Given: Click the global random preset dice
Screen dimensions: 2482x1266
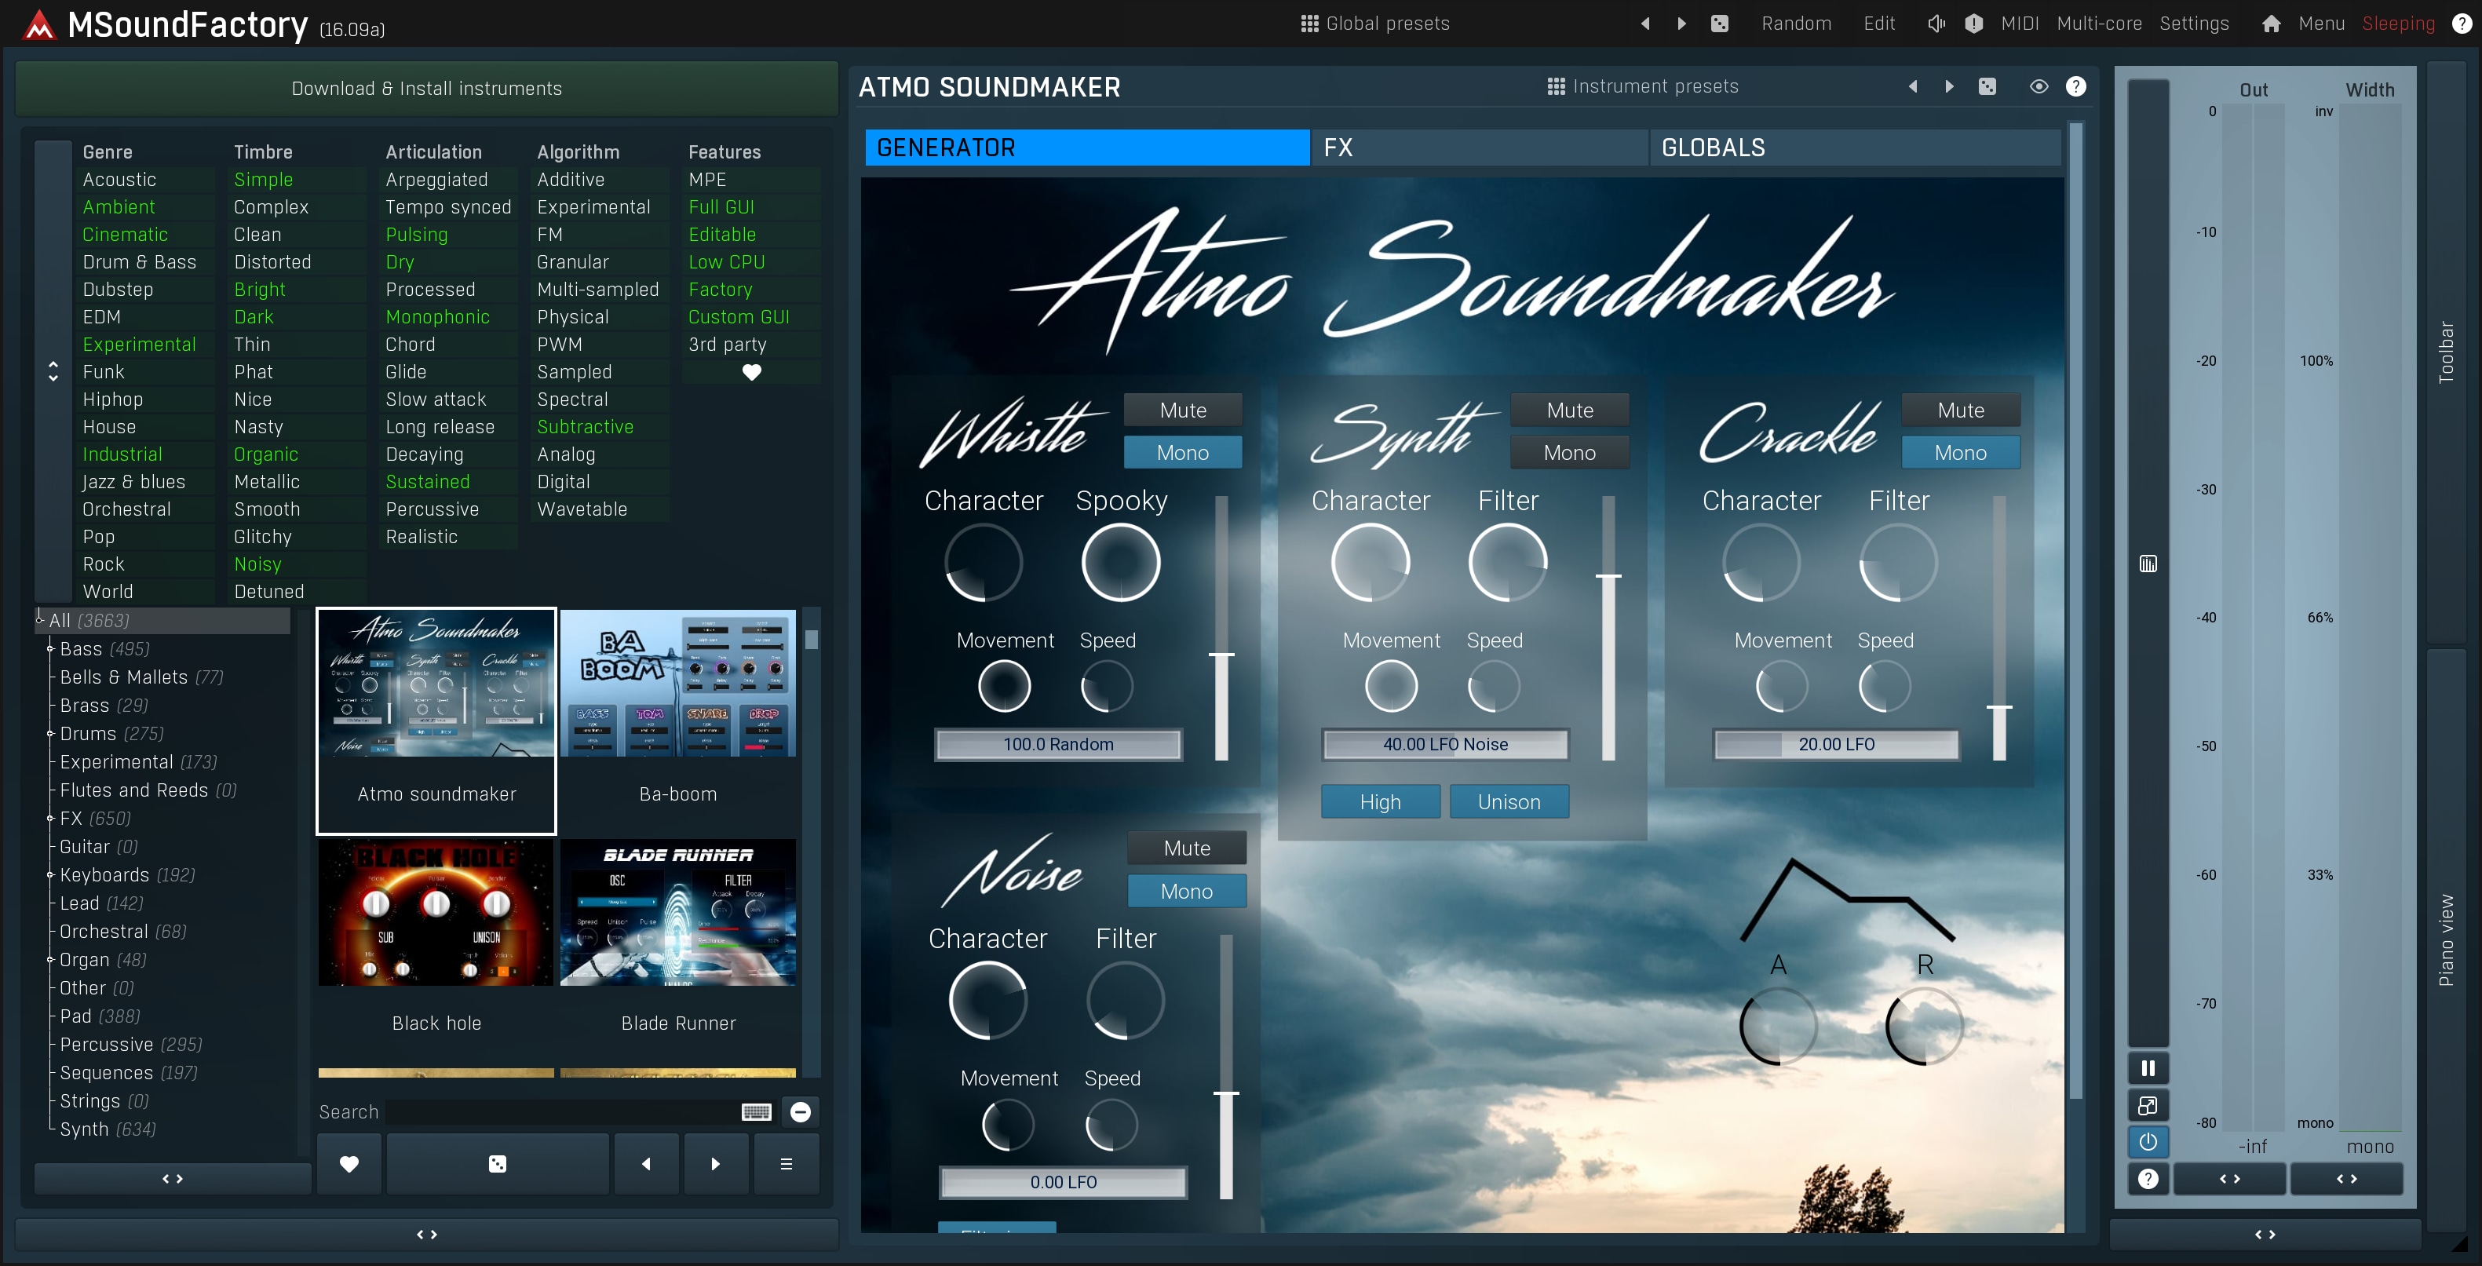Looking at the screenshot, I should tap(1719, 23).
